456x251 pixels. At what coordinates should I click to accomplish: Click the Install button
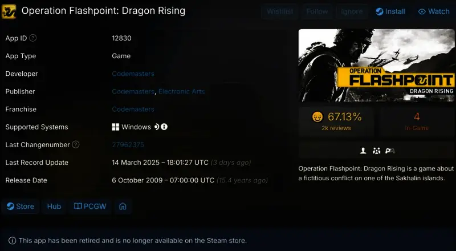pos(390,11)
